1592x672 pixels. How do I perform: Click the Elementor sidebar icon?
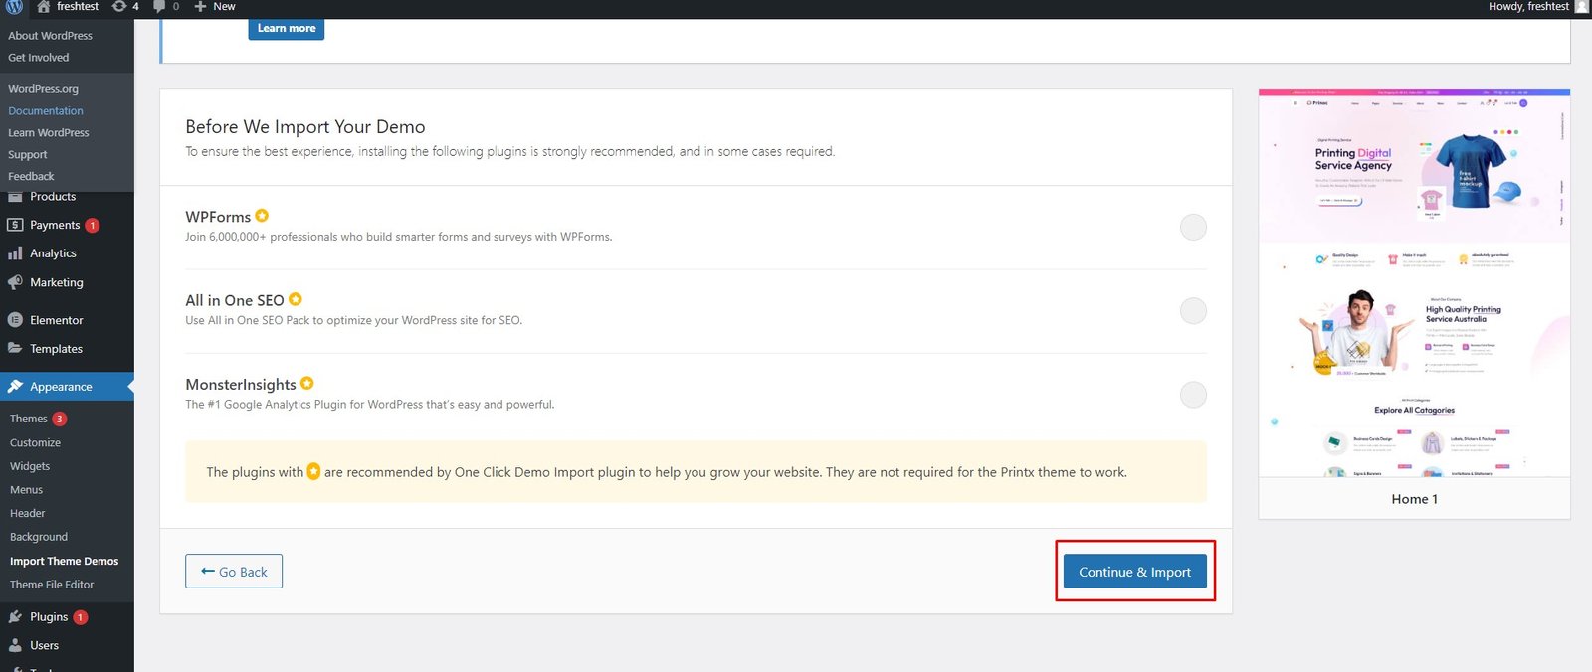tap(15, 320)
